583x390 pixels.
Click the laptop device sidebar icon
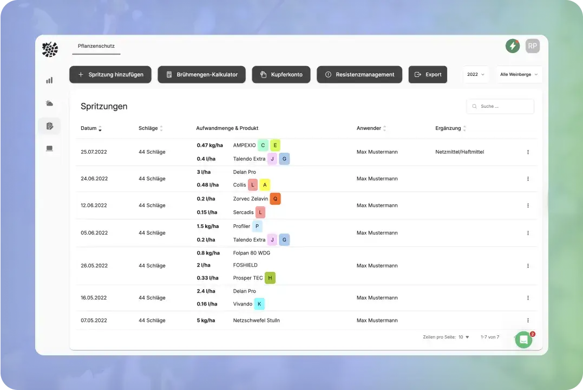(49, 148)
